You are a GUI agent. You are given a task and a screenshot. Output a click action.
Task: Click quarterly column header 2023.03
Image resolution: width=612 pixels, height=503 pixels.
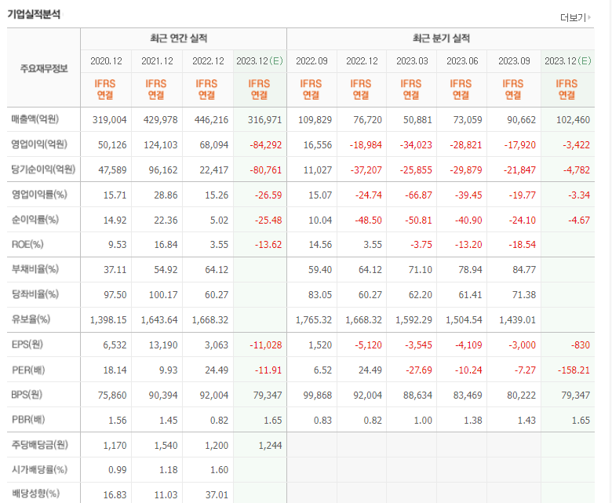click(x=412, y=61)
